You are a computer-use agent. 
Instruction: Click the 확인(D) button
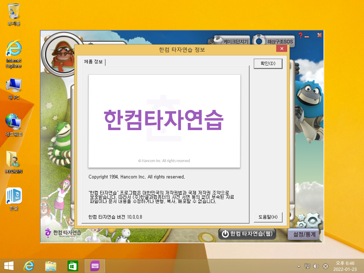[x=268, y=63]
